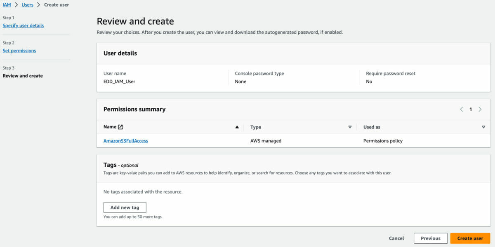This screenshot has height=247, width=495.
Task: Click the Create user breadcrumb text
Action: (57, 5)
